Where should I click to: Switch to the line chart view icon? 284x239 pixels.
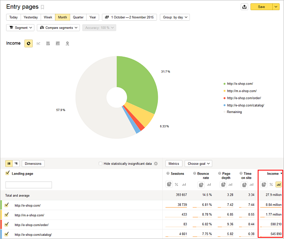point(38,43)
